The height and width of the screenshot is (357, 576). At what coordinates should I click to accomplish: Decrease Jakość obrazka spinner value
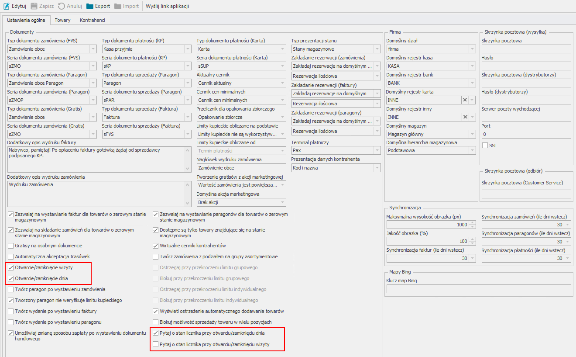coord(473,243)
